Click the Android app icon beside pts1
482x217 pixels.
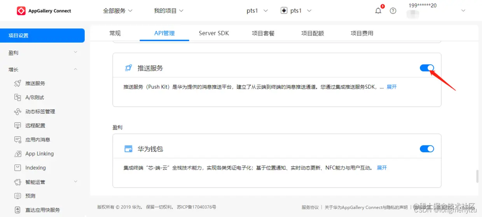click(x=284, y=11)
